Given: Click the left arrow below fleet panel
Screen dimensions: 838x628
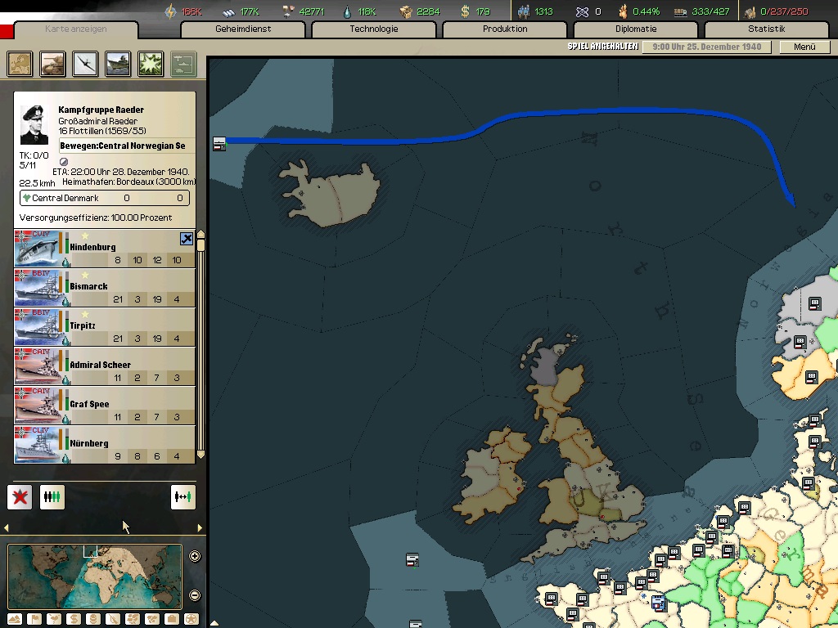Looking at the screenshot, I should pyautogui.click(x=7, y=528).
